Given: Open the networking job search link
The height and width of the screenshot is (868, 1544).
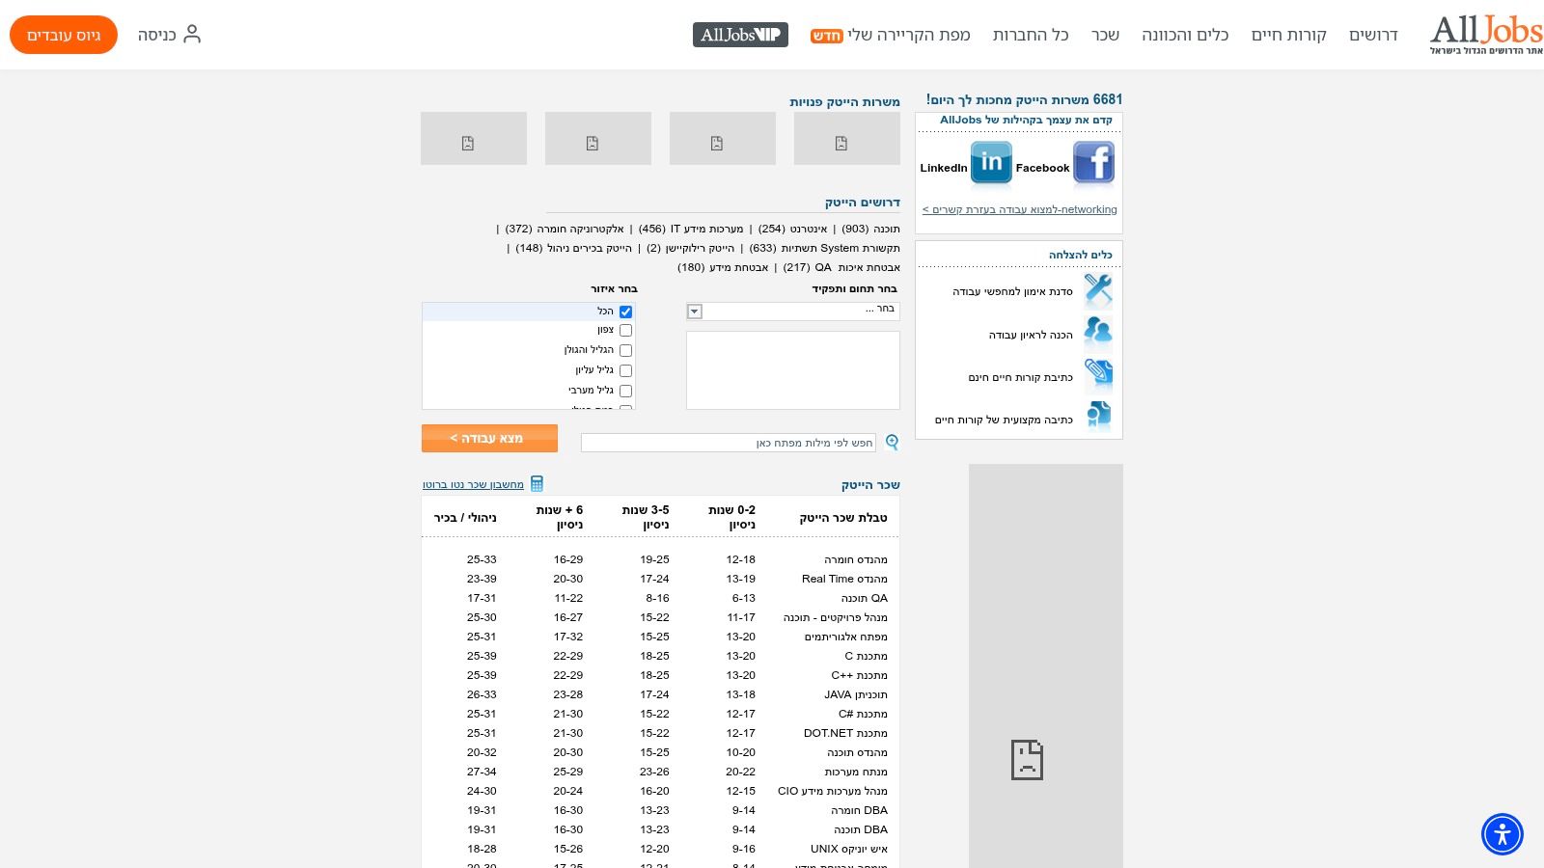Looking at the screenshot, I should pyautogui.click(x=1019, y=209).
